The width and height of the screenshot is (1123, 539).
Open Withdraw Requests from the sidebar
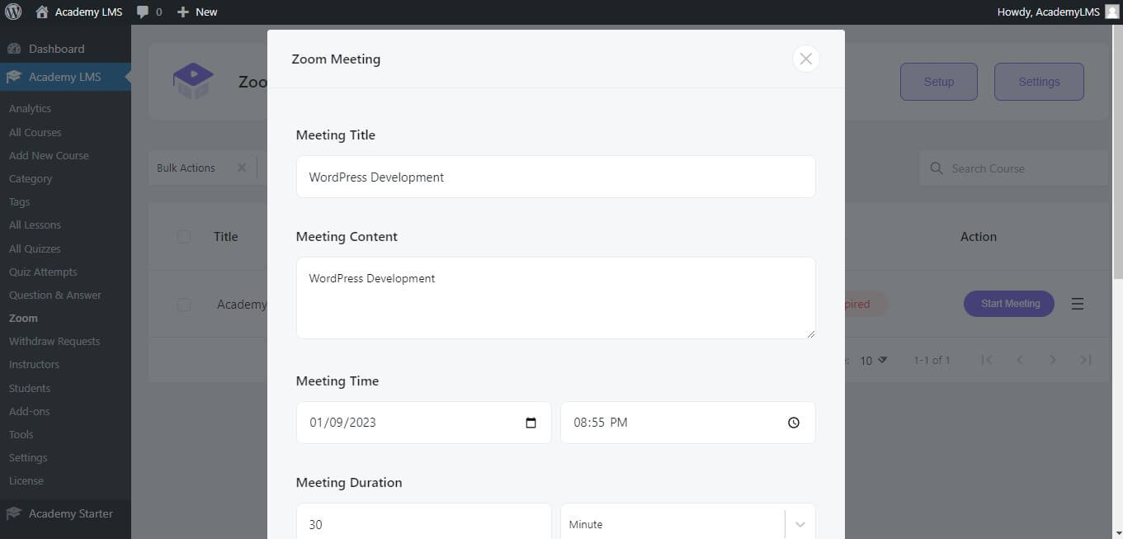(x=54, y=341)
